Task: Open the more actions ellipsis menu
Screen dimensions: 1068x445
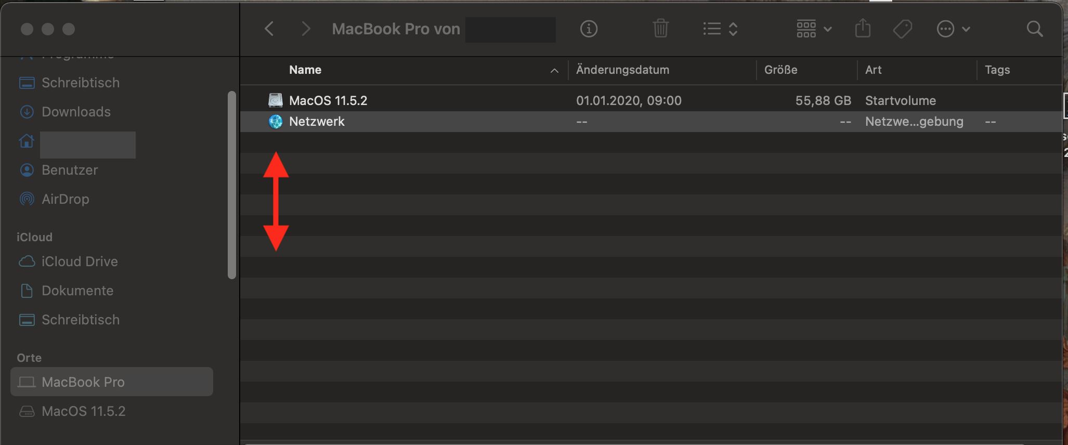Action: tap(953, 29)
